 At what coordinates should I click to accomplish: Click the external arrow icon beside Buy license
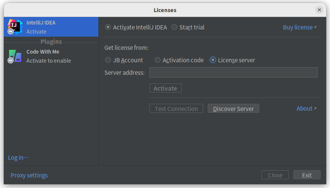coord(315,27)
